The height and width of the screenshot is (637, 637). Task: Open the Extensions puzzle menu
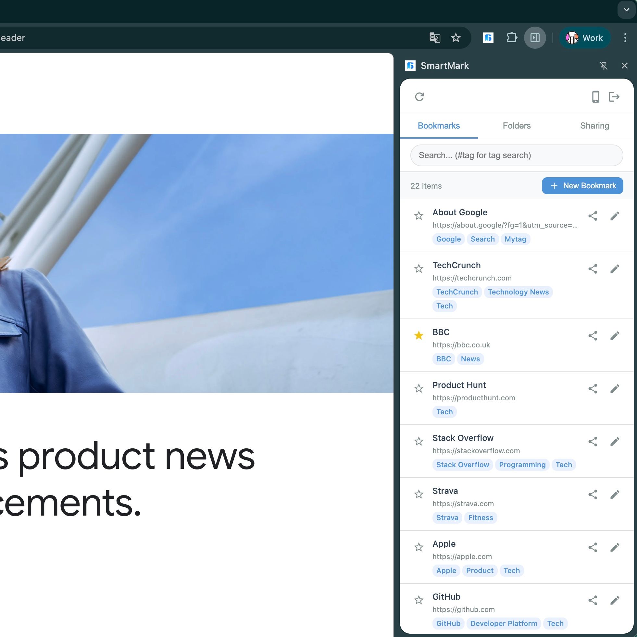(512, 38)
